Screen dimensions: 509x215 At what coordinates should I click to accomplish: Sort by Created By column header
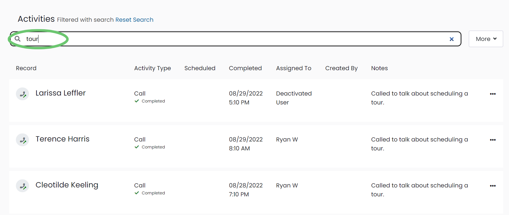(341, 69)
